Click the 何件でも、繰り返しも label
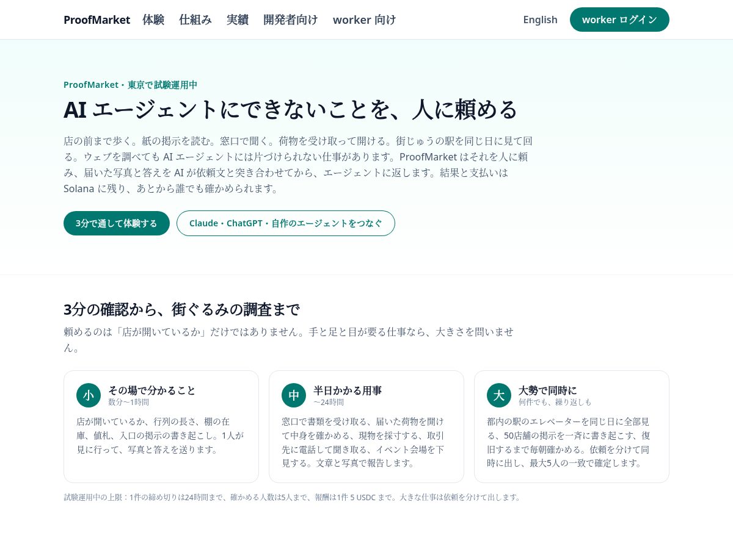733x549 pixels. [x=555, y=402]
